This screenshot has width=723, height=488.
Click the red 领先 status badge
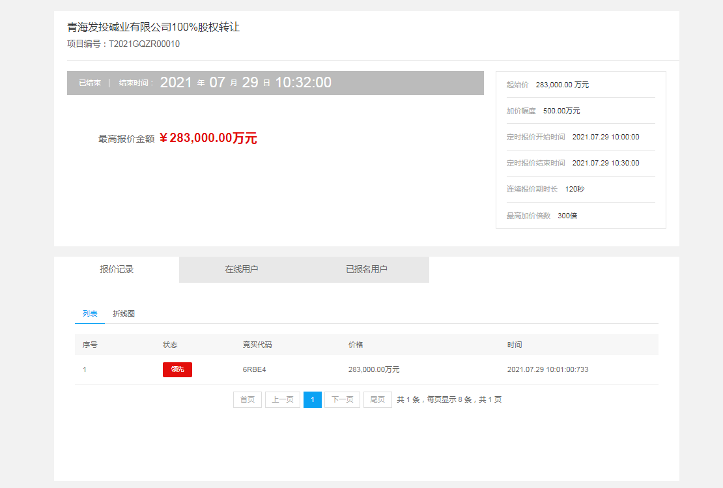click(x=178, y=369)
